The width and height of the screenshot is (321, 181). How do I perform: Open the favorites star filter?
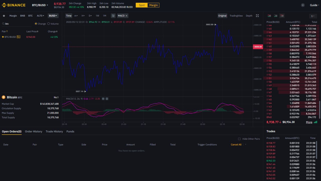tap(4, 16)
